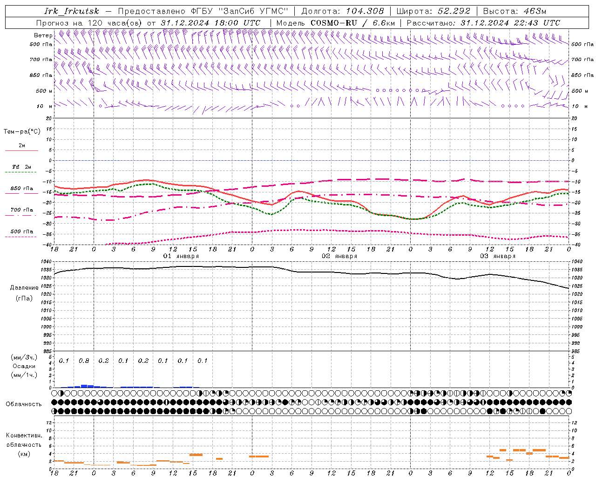Click the station title Irk_Irkutsk
This screenshot has height=477, width=596.
(71, 11)
